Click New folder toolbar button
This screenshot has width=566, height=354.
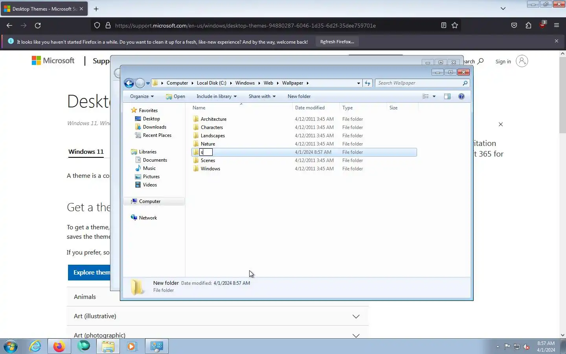tap(299, 96)
